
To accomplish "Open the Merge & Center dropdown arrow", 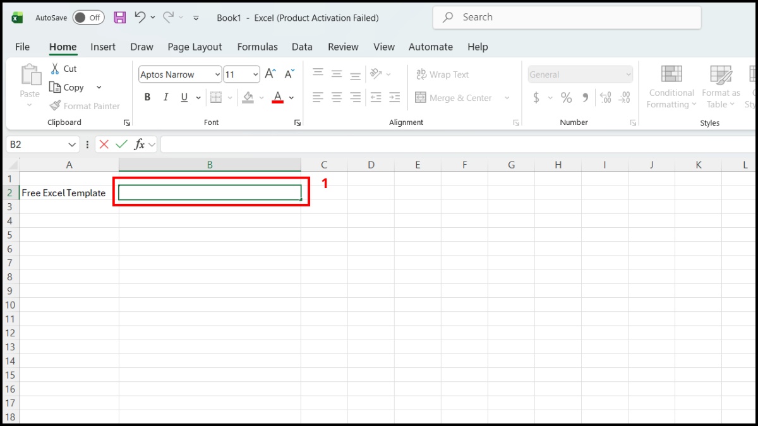I will (x=507, y=98).
